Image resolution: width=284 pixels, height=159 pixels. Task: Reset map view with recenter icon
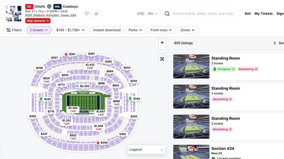coord(162,59)
